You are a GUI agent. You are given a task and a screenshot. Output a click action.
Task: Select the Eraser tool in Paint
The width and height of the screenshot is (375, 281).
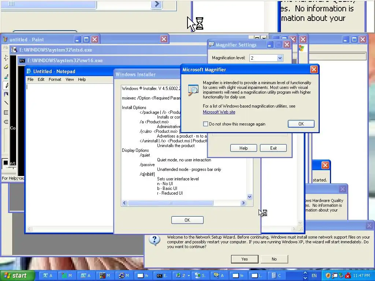pyautogui.click(x=6, y=67)
